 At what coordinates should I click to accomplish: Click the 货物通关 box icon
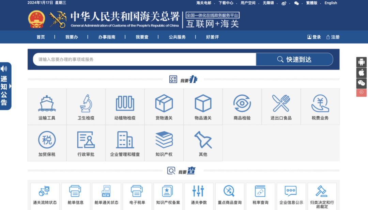[x=164, y=103]
